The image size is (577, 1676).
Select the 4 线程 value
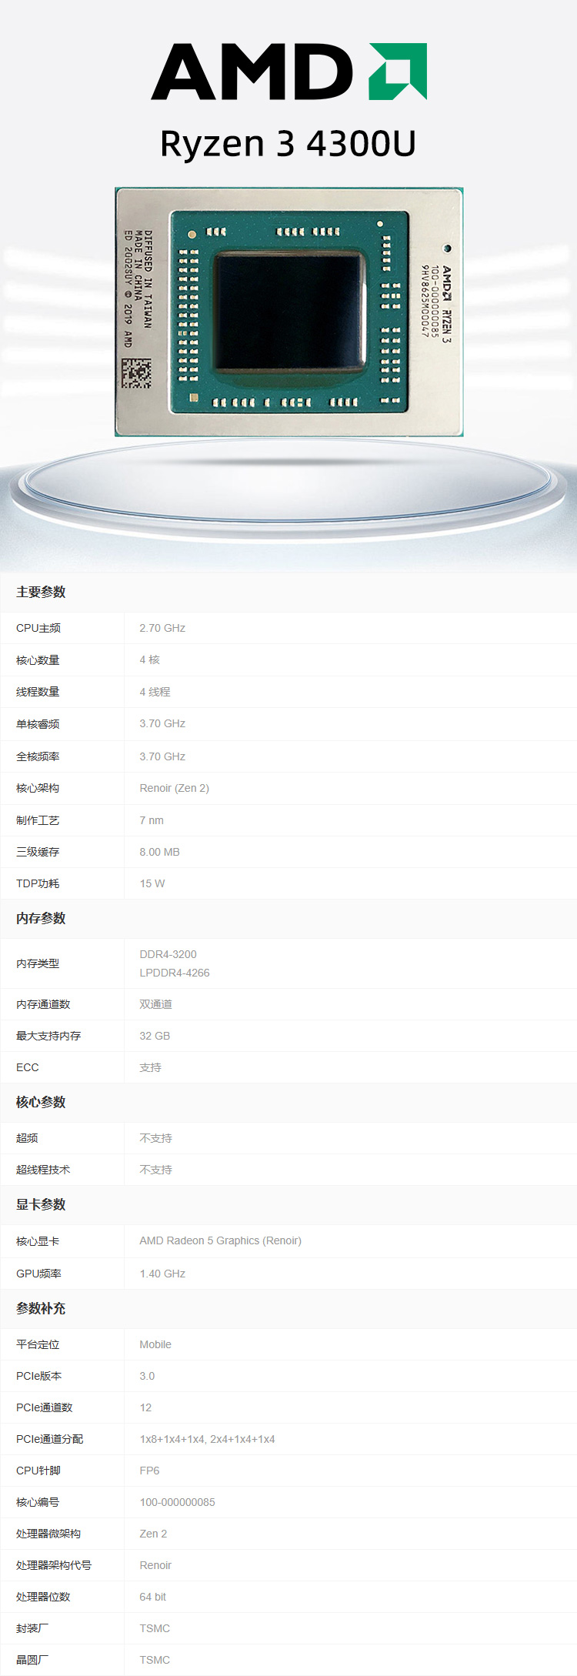(155, 692)
